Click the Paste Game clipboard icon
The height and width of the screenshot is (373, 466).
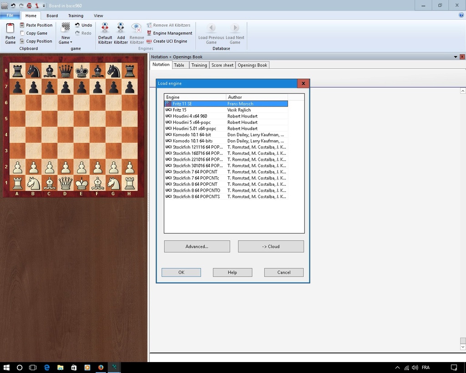10,28
